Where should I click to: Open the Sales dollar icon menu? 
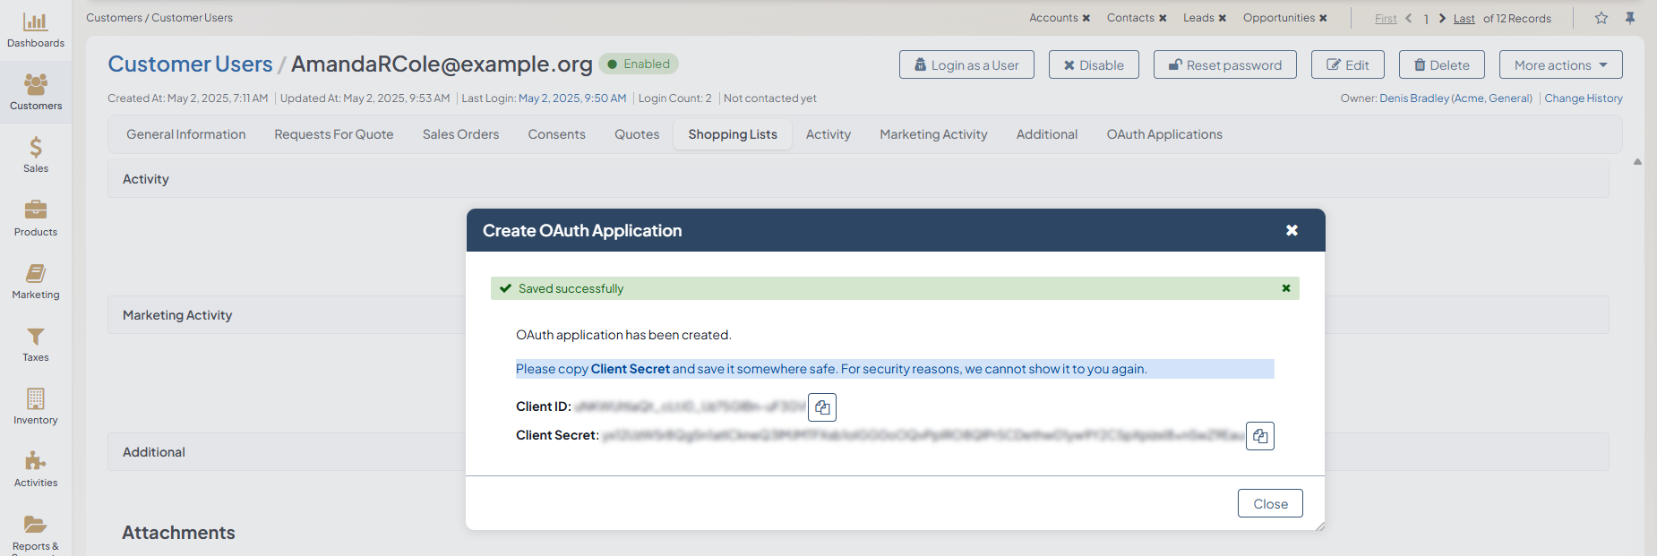pyautogui.click(x=36, y=154)
